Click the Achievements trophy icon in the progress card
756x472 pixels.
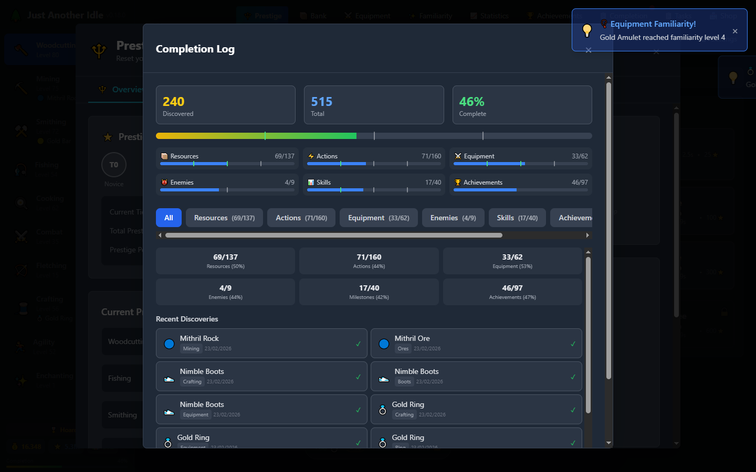point(458,183)
